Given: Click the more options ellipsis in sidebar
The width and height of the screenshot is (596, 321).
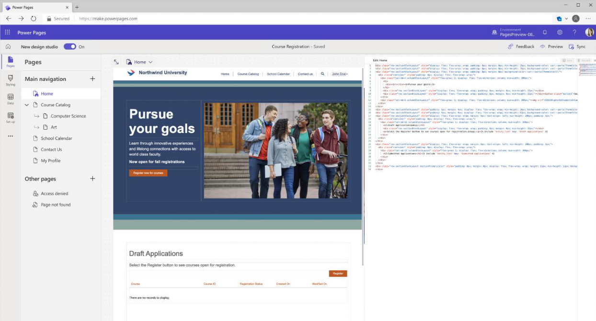Looking at the screenshot, I should click(11, 136).
